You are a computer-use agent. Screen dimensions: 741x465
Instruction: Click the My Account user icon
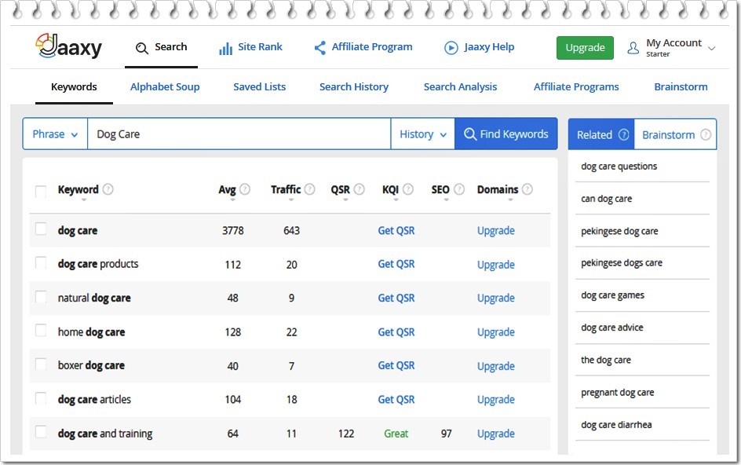click(x=633, y=48)
